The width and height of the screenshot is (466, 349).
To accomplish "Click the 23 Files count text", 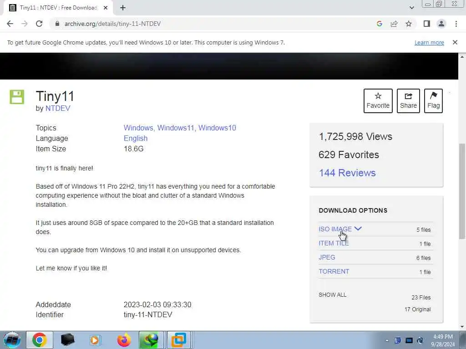I will 421,297.
